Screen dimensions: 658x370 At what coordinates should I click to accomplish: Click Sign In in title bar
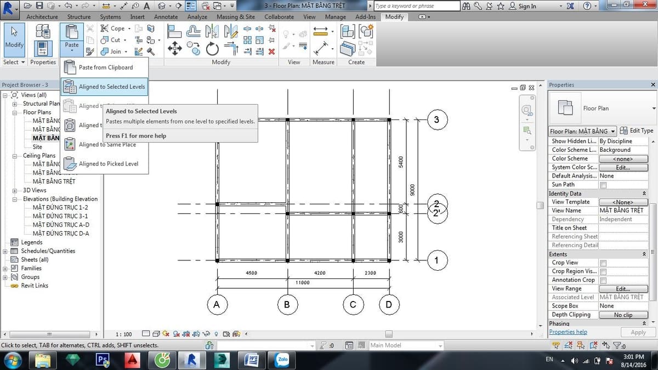[x=523, y=6]
